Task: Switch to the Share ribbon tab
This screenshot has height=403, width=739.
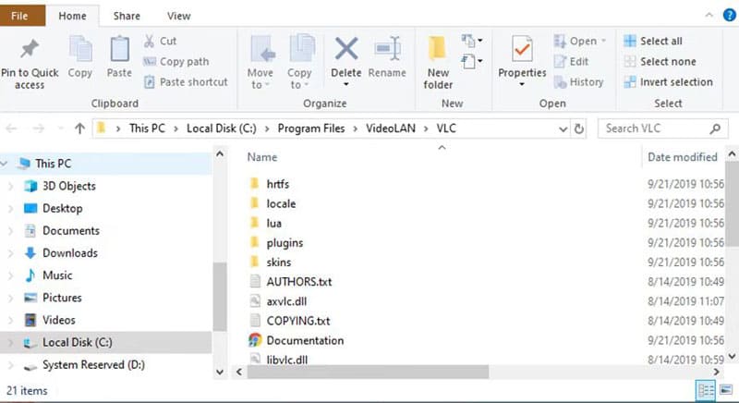Action: [127, 16]
